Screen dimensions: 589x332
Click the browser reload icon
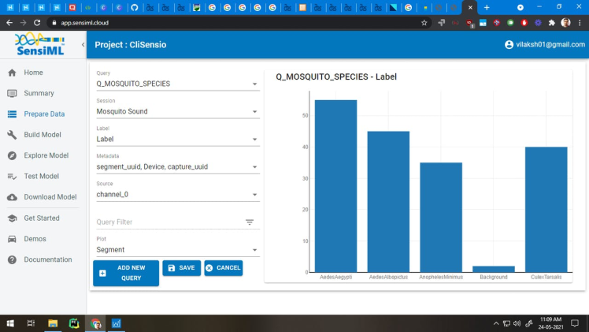pyautogui.click(x=37, y=23)
